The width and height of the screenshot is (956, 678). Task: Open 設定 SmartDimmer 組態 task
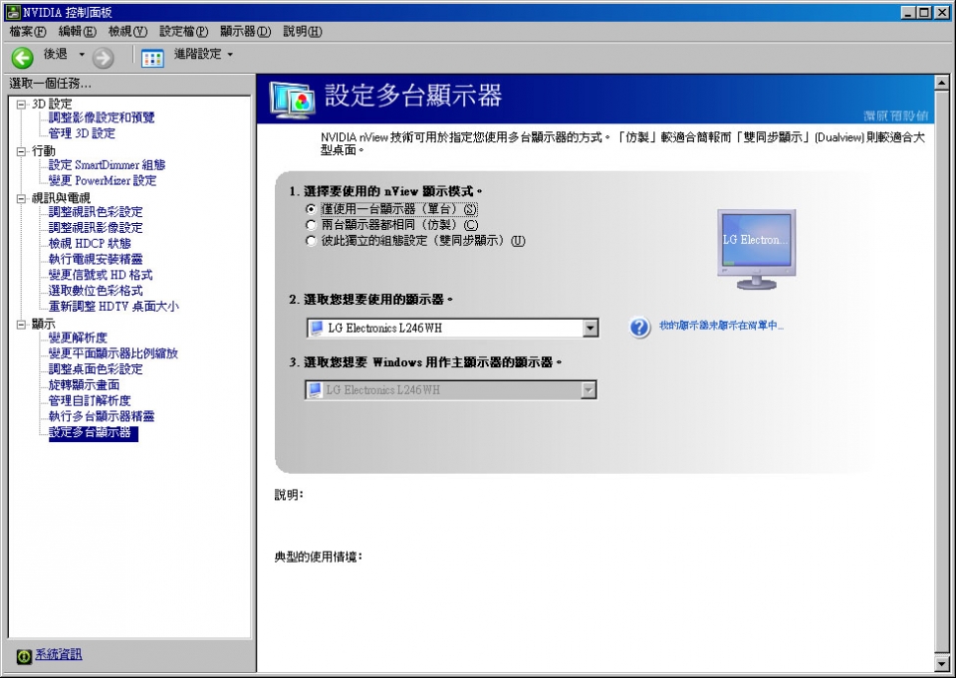point(107,165)
